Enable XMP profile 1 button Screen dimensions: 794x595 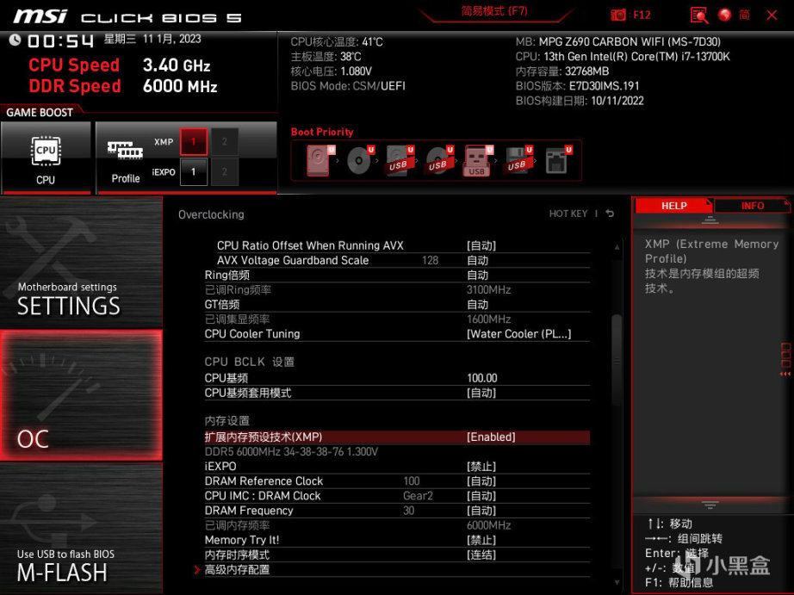pyautogui.click(x=194, y=141)
